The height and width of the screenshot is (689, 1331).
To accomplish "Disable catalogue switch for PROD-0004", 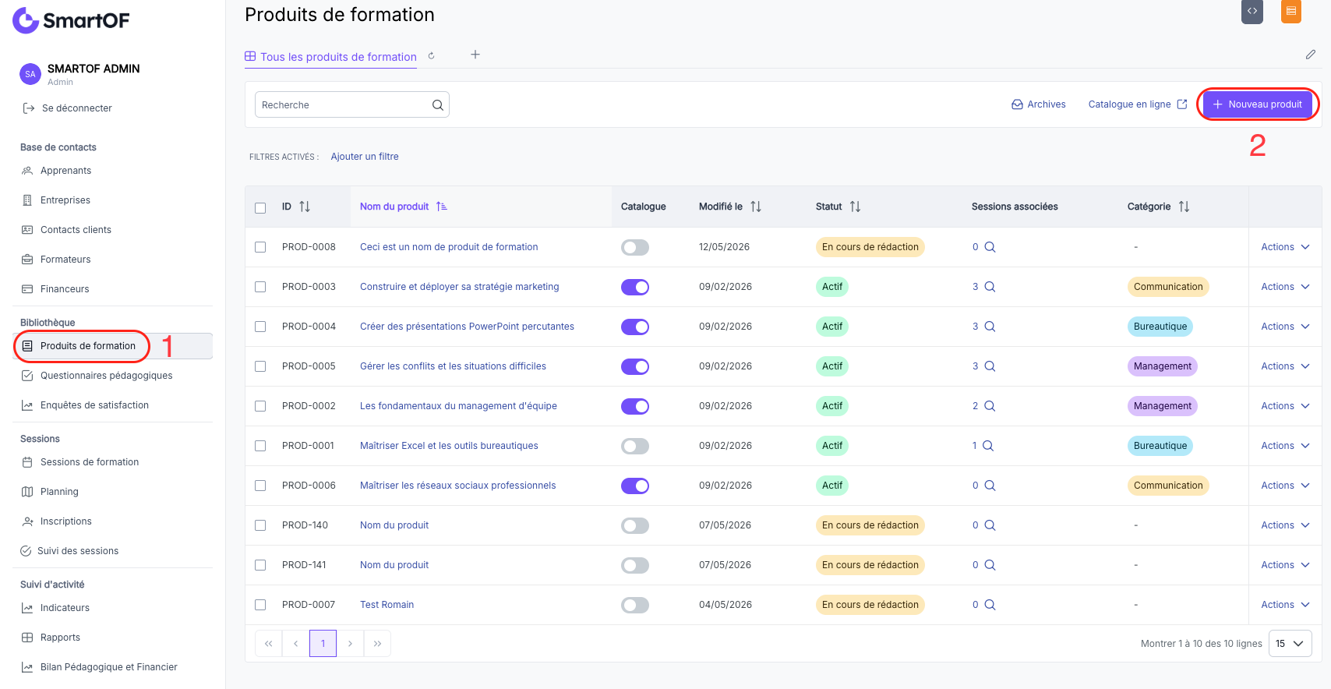I will [x=635, y=327].
